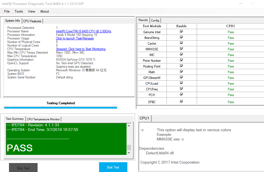Open the View menu
Image resolution: width=264 pixels, height=172 pixels.
pos(32,11)
